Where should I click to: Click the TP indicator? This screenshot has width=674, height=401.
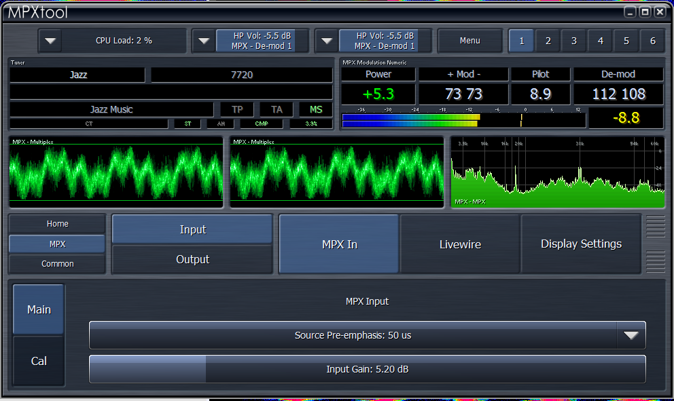(x=237, y=109)
